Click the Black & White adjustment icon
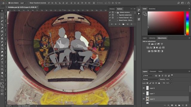The image size is (191, 107). pyautogui.click(x=154, y=48)
